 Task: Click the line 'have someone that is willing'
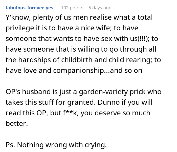point(82,49)
